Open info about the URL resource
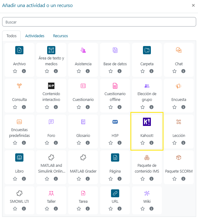Viewport: 198px width, 218px height. [120, 209]
